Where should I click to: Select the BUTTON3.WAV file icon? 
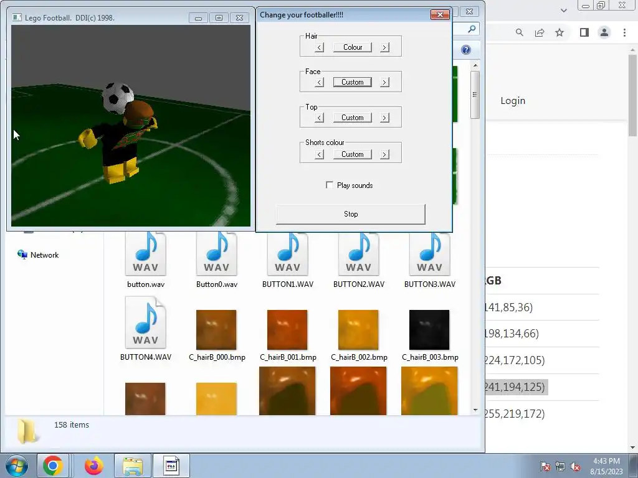430,254
